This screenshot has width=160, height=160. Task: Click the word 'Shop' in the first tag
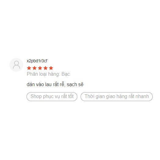36,96
